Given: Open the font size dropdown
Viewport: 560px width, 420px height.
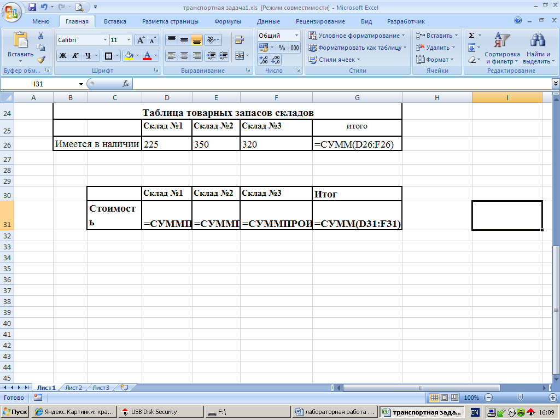Looking at the screenshot, I should [x=129, y=40].
